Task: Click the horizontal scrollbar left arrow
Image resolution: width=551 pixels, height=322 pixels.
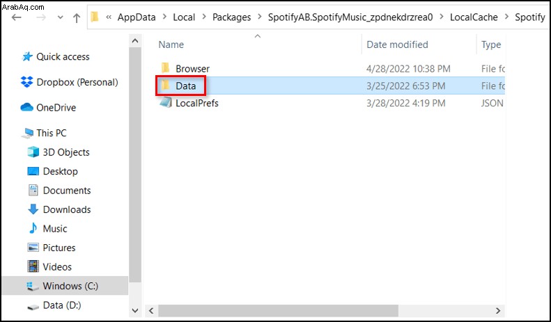Action: [151, 310]
